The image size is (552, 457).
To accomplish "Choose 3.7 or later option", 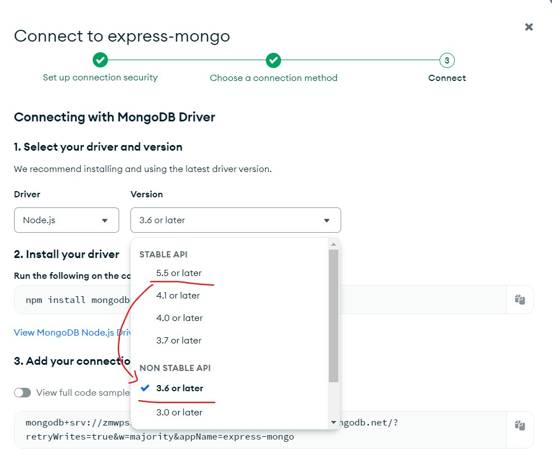I will 179,341.
